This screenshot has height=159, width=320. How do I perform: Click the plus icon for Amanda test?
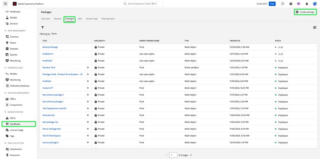[x=88, y=115]
